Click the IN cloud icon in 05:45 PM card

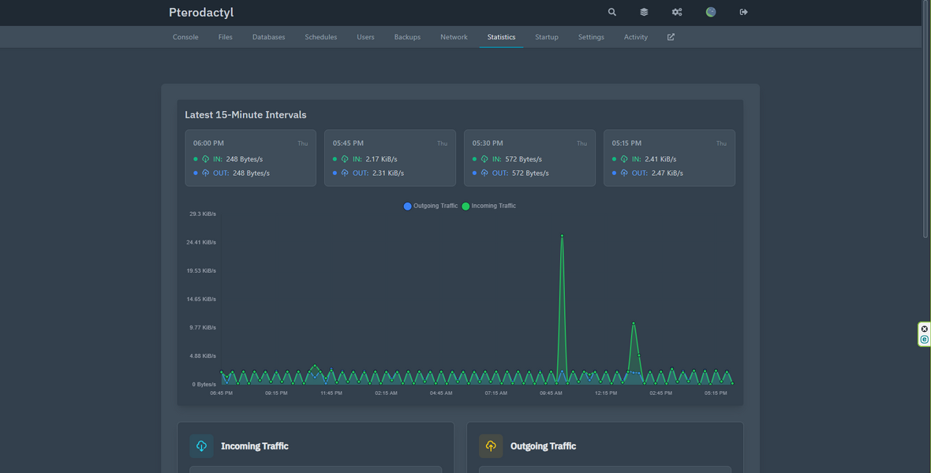point(345,159)
